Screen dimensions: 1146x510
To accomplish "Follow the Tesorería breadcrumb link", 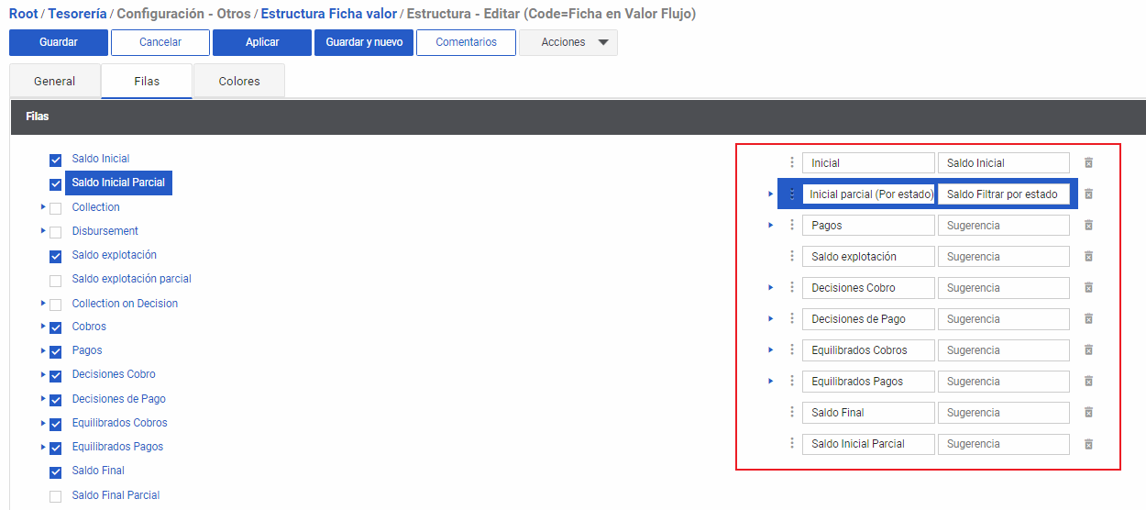I will pyautogui.click(x=77, y=14).
